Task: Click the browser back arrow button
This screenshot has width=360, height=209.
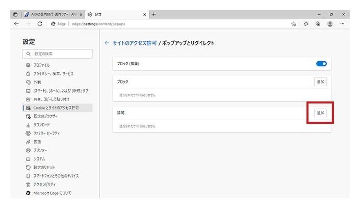Action: coord(16,24)
